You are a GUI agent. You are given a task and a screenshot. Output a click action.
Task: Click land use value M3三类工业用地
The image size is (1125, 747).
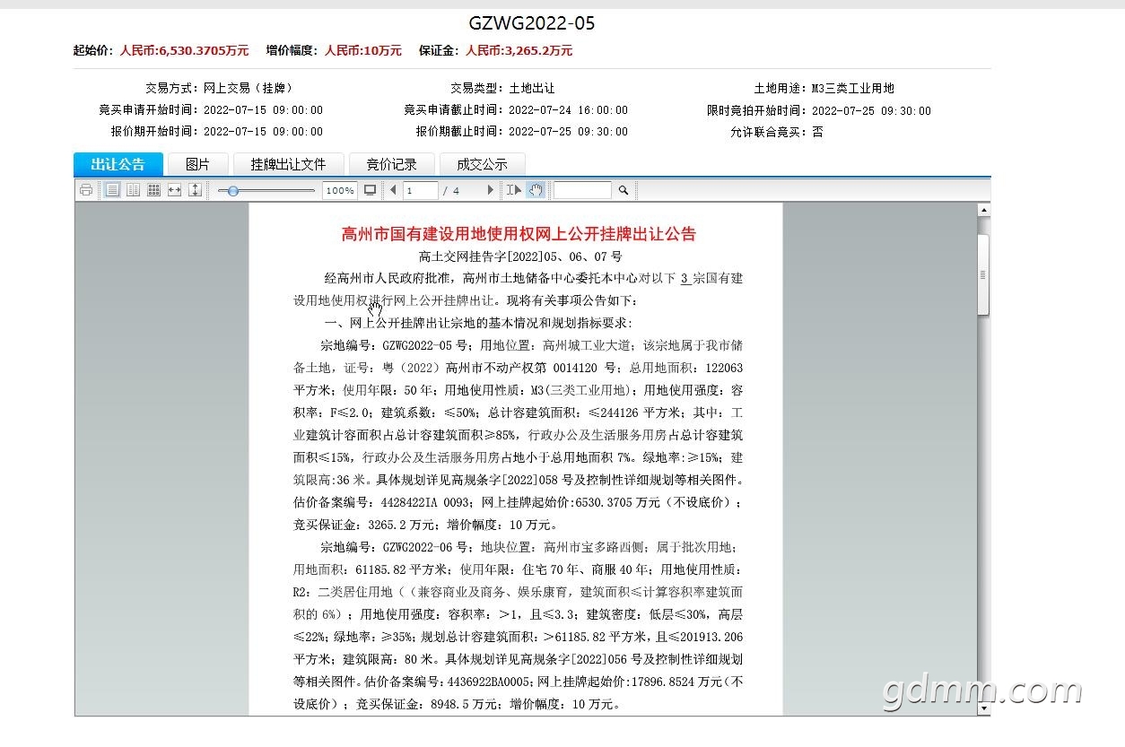pyautogui.click(x=853, y=89)
